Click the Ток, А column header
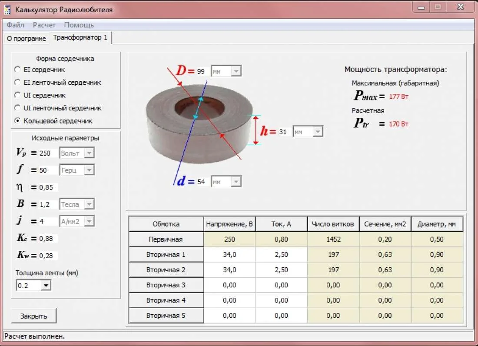Viewport: 478px width, 346px height. point(282,224)
